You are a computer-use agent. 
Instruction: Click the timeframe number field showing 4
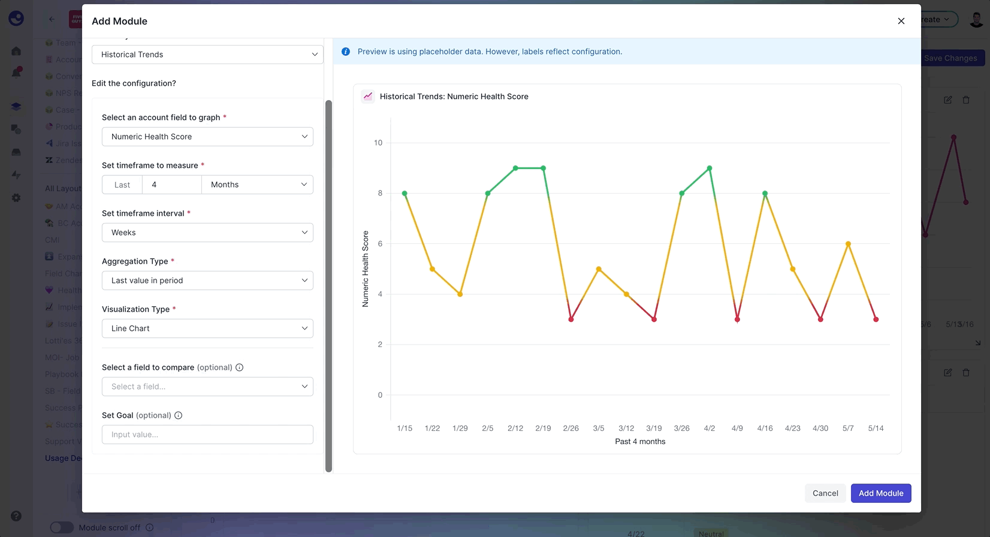point(171,185)
